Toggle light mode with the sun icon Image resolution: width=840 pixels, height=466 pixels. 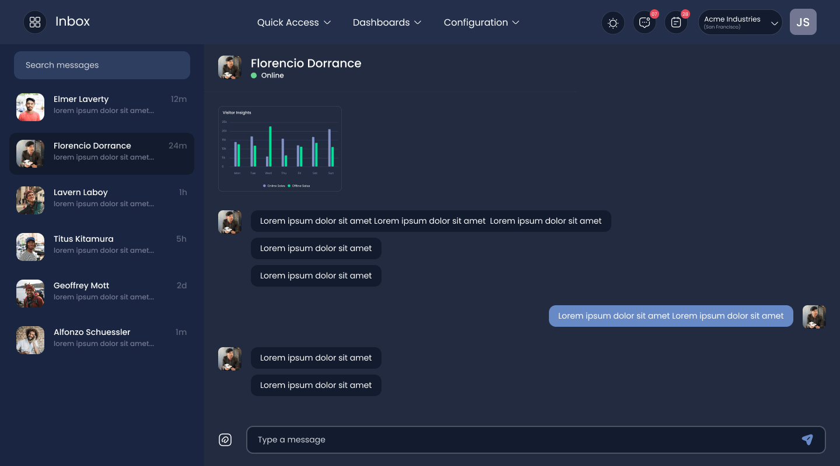[x=613, y=23]
